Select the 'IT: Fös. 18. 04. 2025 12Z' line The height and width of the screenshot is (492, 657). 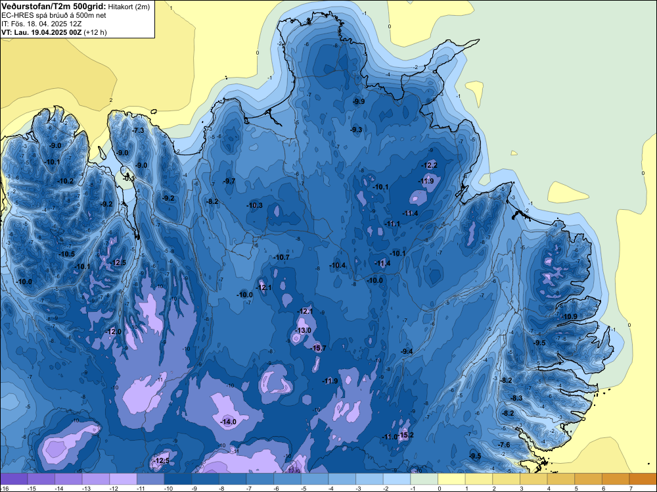coord(41,24)
